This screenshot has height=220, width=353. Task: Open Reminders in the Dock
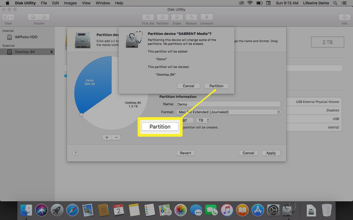(150, 210)
